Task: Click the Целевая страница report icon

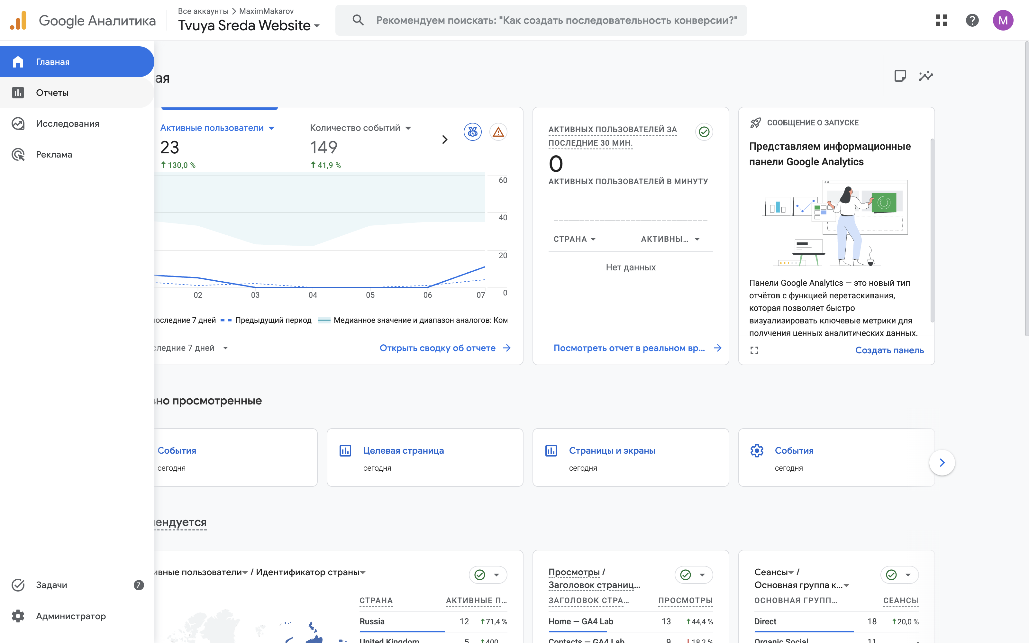Action: pyautogui.click(x=345, y=451)
